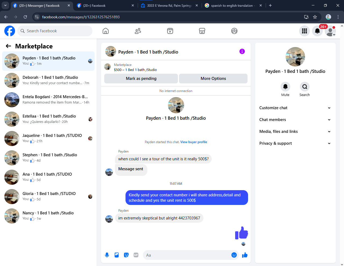This screenshot has width=344, height=266.
Task: Click the browser address bar URL
Action: pyautogui.click(x=81, y=17)
